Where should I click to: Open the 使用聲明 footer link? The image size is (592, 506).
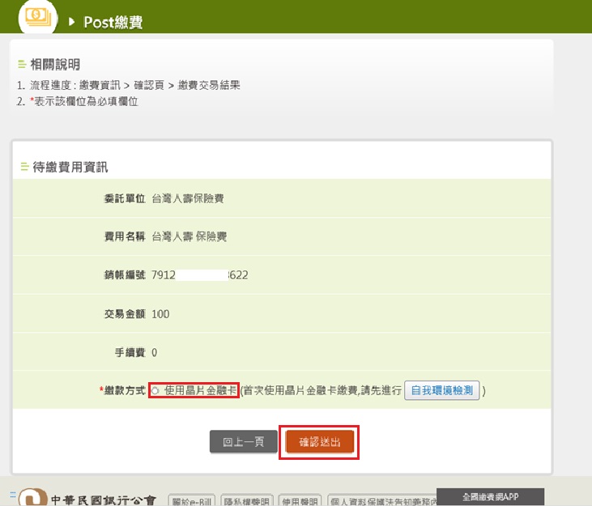[x=300, y=501]
